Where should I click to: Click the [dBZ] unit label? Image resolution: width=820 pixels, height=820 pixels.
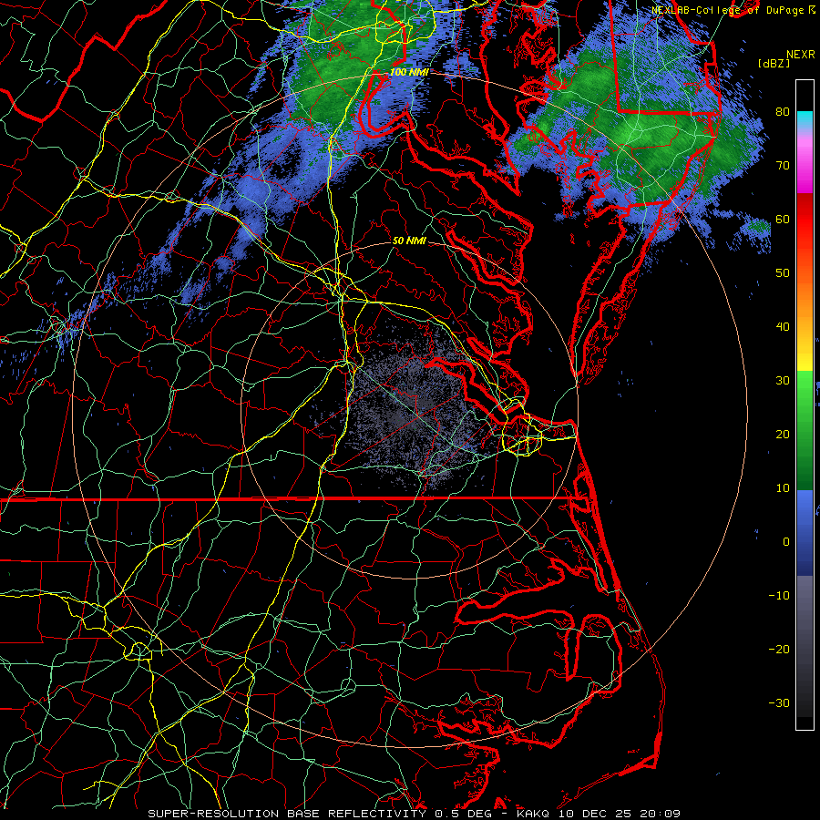(x=774, y=63)
